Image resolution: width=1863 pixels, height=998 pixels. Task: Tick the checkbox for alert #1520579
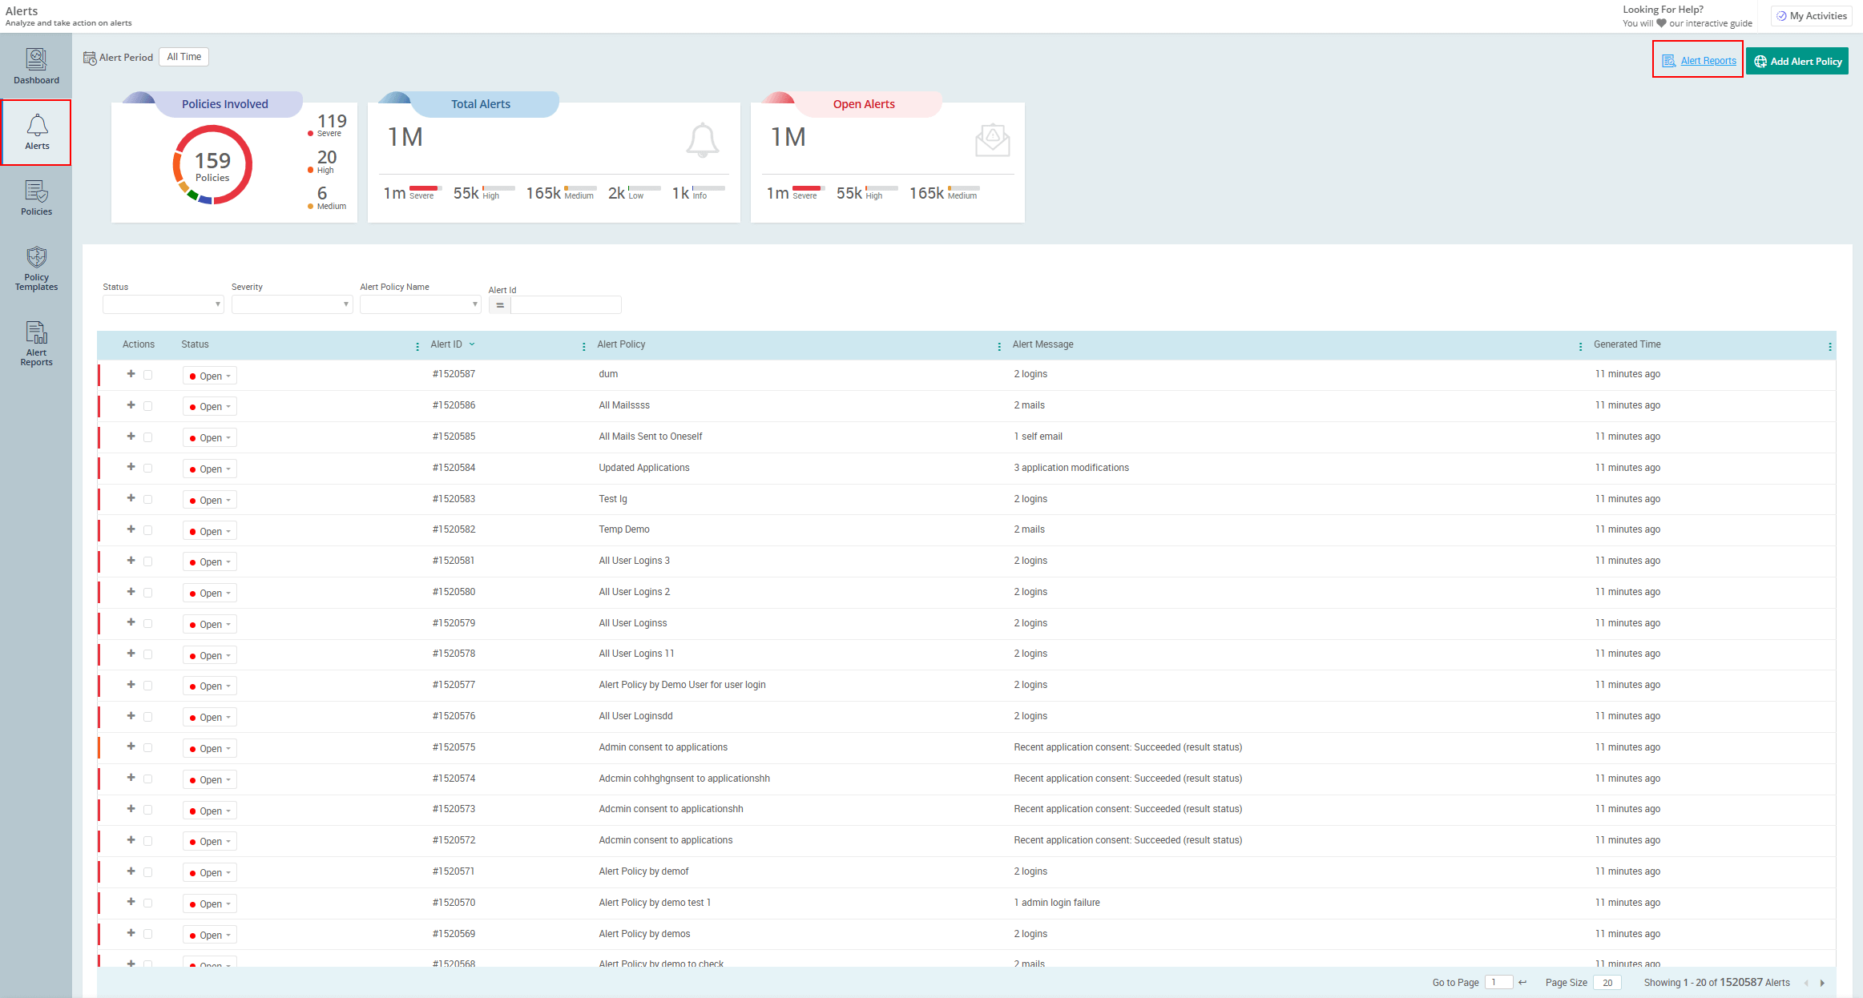[x=147, y=623]
